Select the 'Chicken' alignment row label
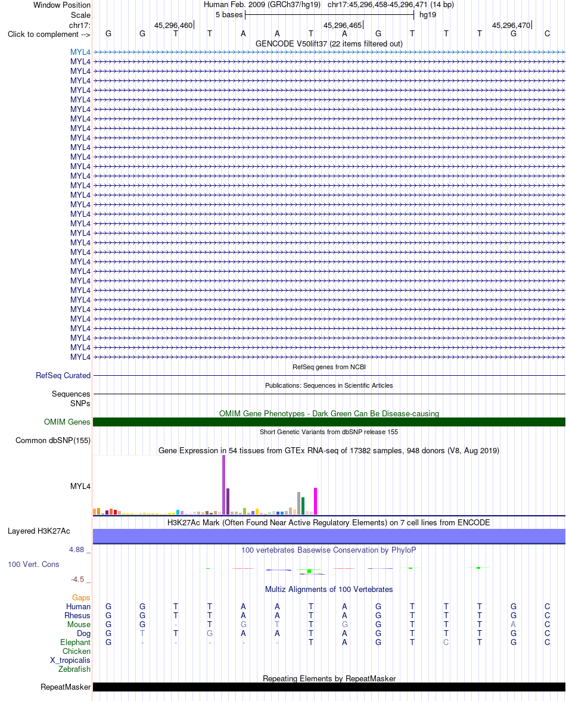The width and height of the screenshot is (566, 701). click(x=76, y=652)
